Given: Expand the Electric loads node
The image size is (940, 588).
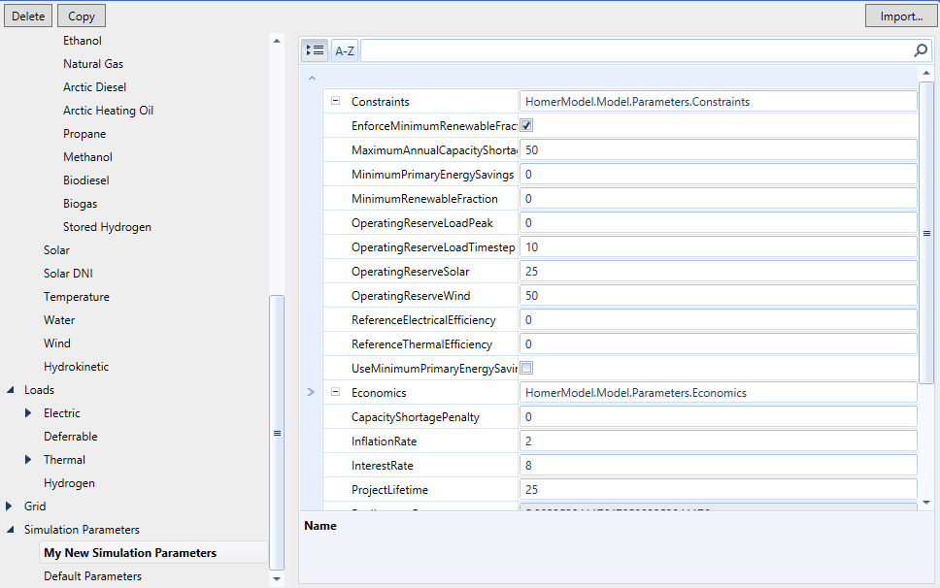Looking at the screenshot, I should coord(26,412).
